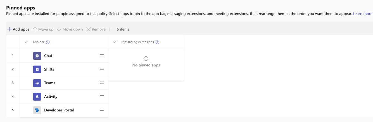Follow the Learn more link
This screenshot has width=373, height=122.
[x=362, y=14]
